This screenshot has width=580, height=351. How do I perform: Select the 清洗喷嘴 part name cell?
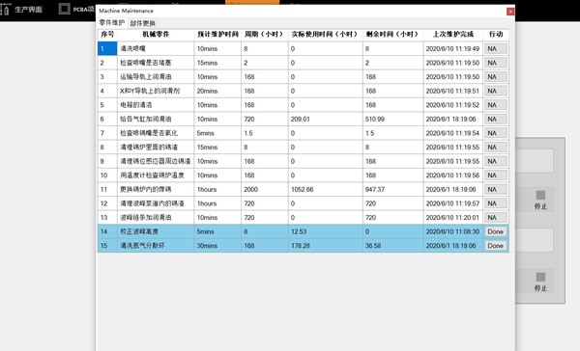156,49
